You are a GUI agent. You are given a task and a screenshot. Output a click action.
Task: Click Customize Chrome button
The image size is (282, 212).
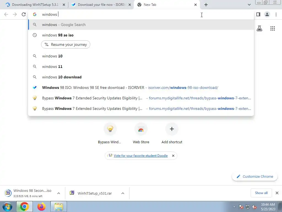[x=255, y=176]
